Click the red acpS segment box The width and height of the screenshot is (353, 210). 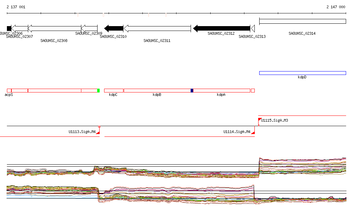[x=9, y=91]
